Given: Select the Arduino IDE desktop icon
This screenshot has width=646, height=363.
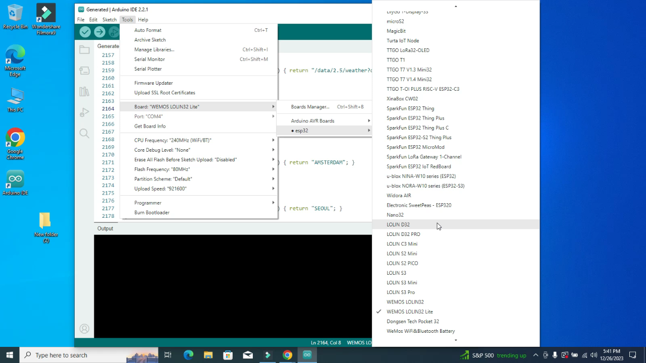Looking at the screenshot, I should click(15, 184).
